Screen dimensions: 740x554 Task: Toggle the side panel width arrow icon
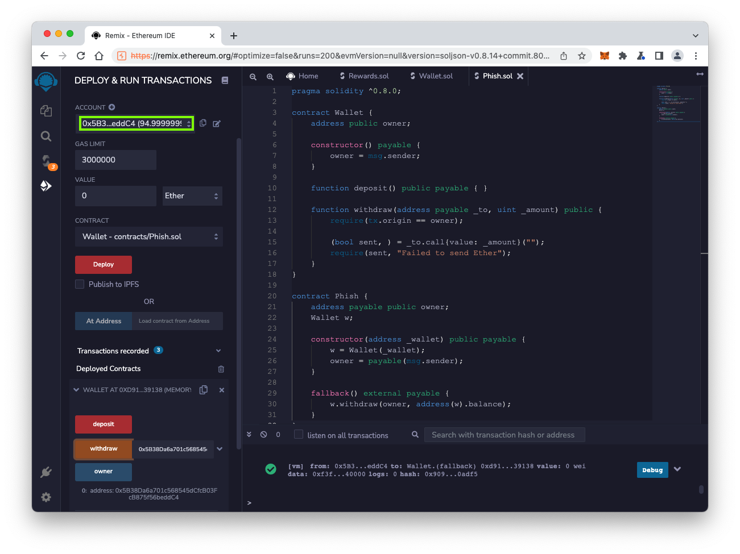coord(700,74)
